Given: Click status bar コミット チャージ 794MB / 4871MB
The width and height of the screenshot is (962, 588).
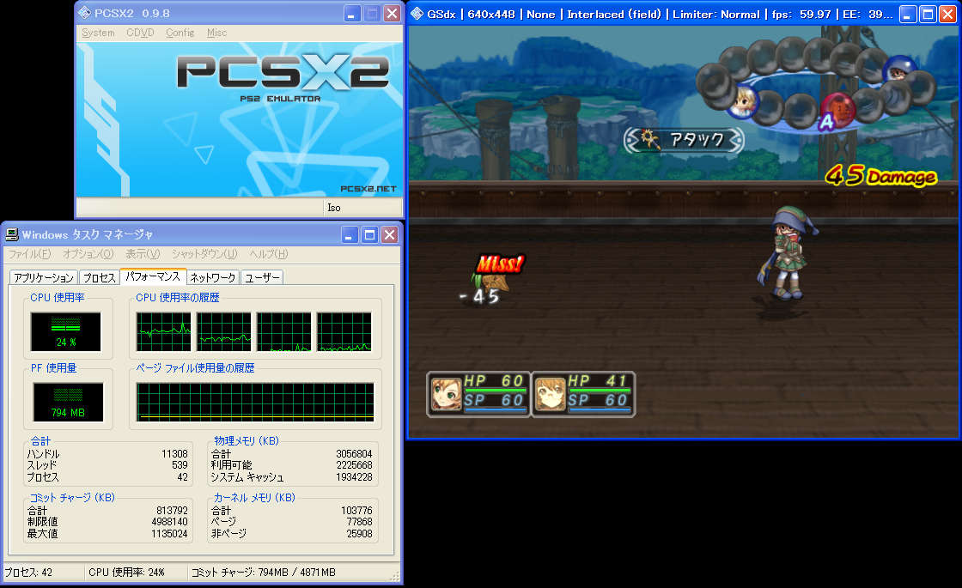Looking at the screenshot, I should click(263, 573).
